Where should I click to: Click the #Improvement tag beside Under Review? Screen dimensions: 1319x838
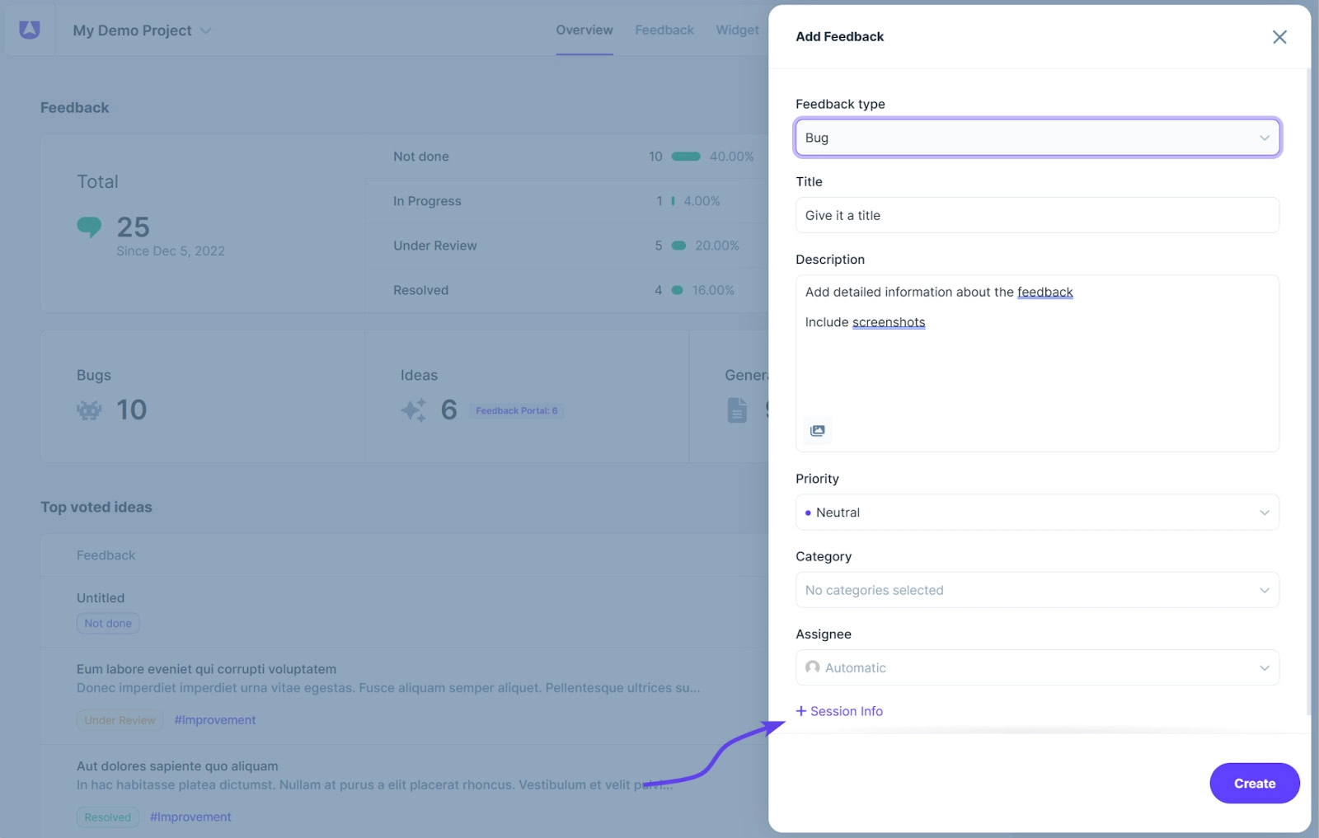(x=215, y=720)
